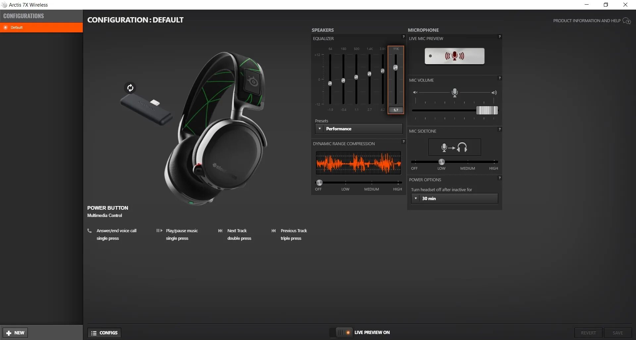Click the rotate device view icon
The height and width of the screenshot is (340, 636).
(x=130, y=88)
